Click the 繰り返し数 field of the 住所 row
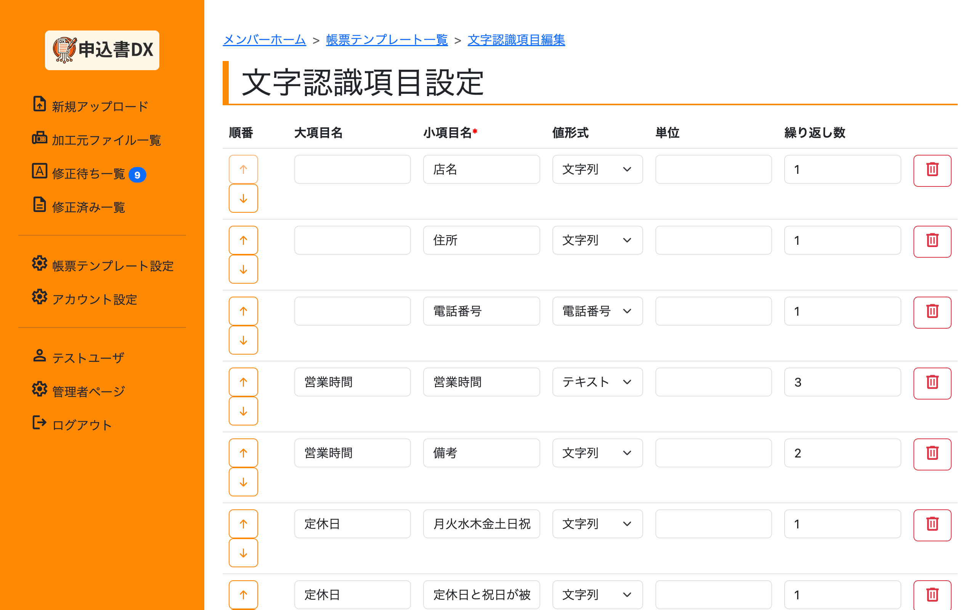 [843, 240]
